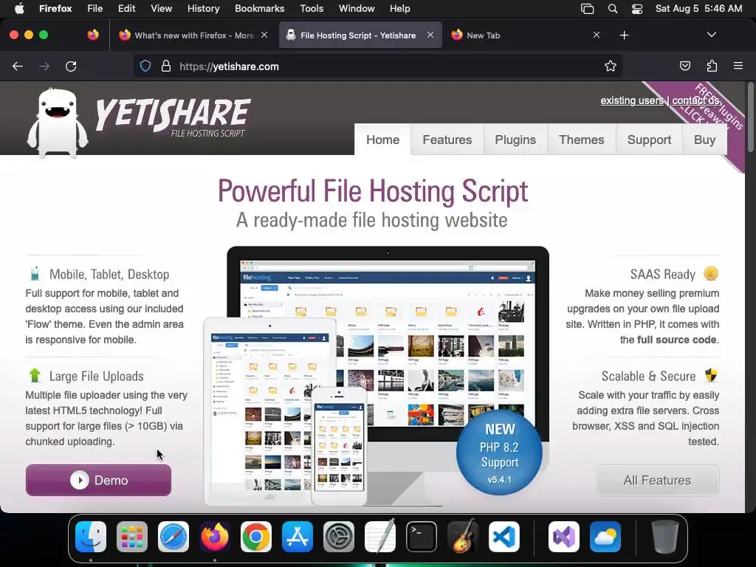Click the Firefox icon in the Dock
756x567 pixels.
coord(215,537)
